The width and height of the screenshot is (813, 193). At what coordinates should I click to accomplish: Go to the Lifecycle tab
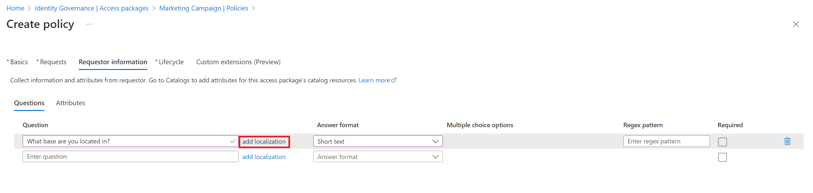tap(171, 62)
